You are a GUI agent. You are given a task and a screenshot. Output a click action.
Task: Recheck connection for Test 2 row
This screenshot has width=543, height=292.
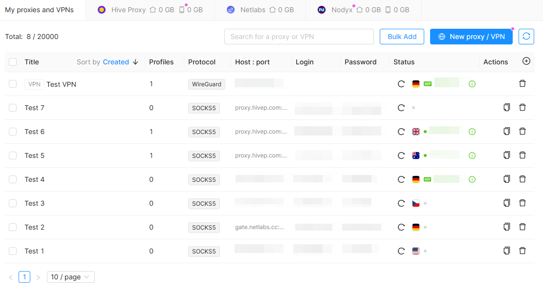pyautogui.click(x=401, y=227)
